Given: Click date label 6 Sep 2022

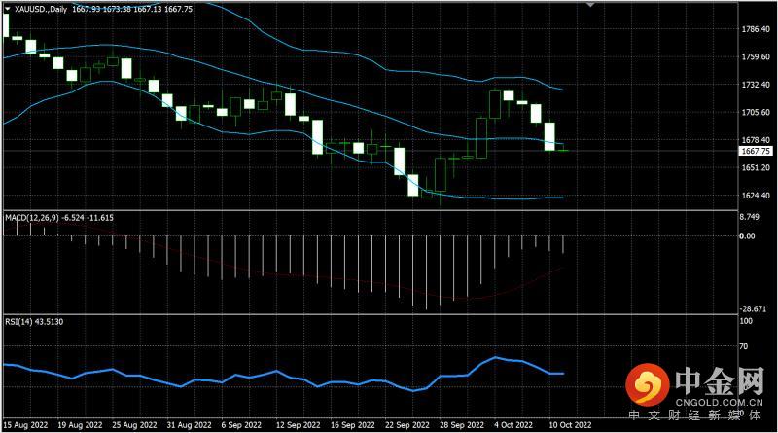Looking at the screenshot, I should (241, 425).
